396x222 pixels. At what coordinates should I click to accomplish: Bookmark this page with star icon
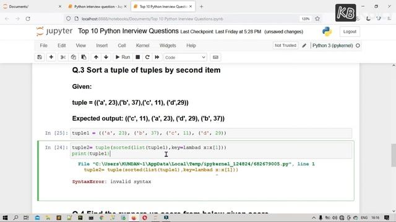(317, 18)
